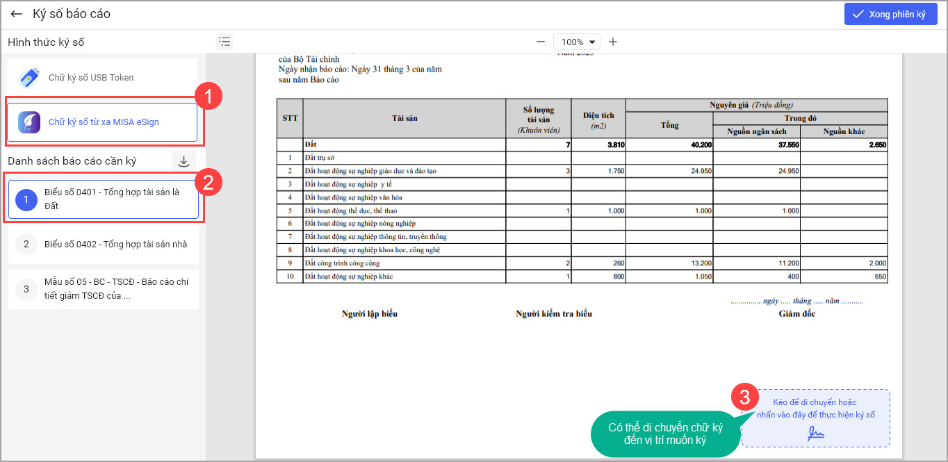Viewport: 948px width, 462px height.
Task: Download reports with the download icon
Action: tap(183, 161)
